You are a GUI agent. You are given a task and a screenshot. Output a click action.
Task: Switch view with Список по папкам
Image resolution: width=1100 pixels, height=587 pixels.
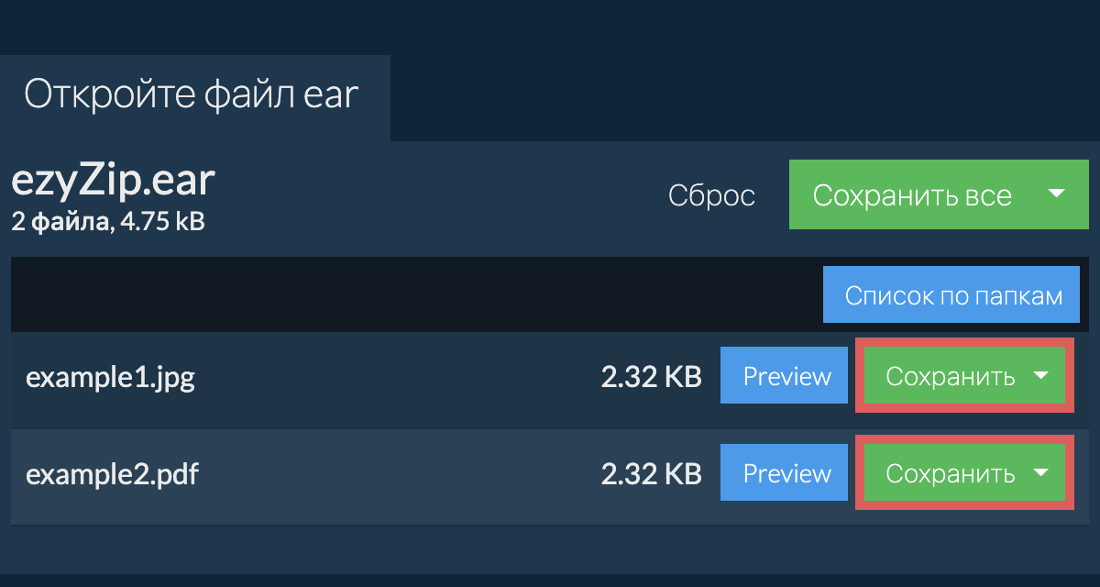953,295
